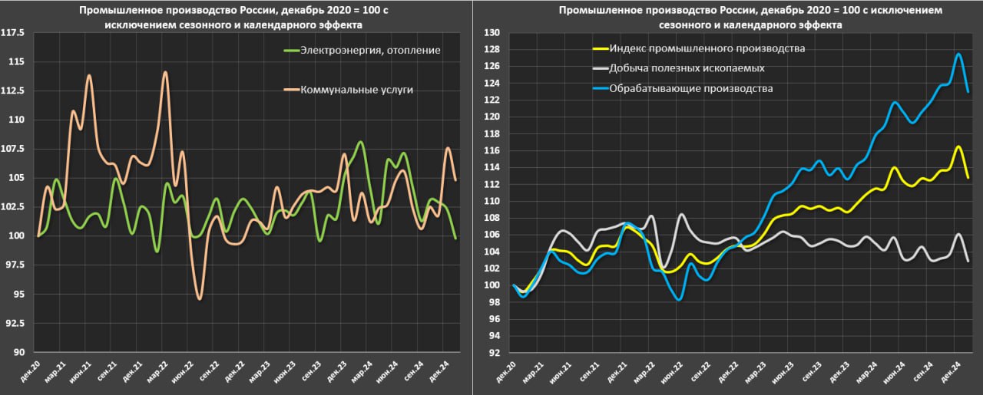Select the Обрабатывающие производства legend text
Screen dimensions: 983x395
(690, 89)
